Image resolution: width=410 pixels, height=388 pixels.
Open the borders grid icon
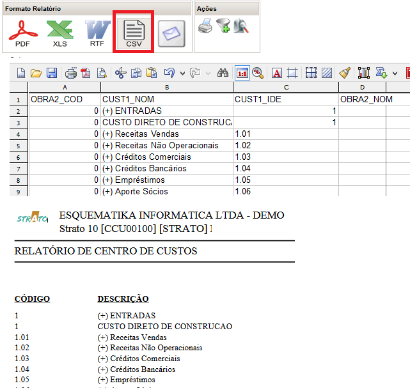311,73
